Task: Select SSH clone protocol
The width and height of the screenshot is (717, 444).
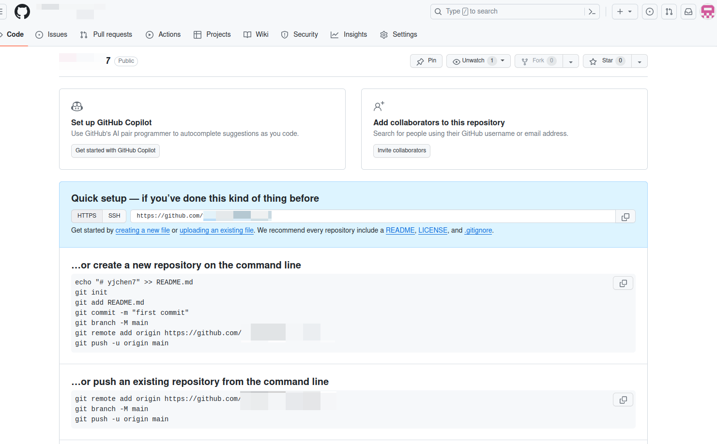Action: 114,216
